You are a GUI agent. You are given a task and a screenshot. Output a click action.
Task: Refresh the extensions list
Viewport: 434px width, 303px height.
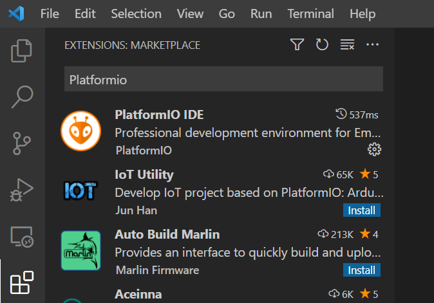pyautogui.click(x=322, y=44)
